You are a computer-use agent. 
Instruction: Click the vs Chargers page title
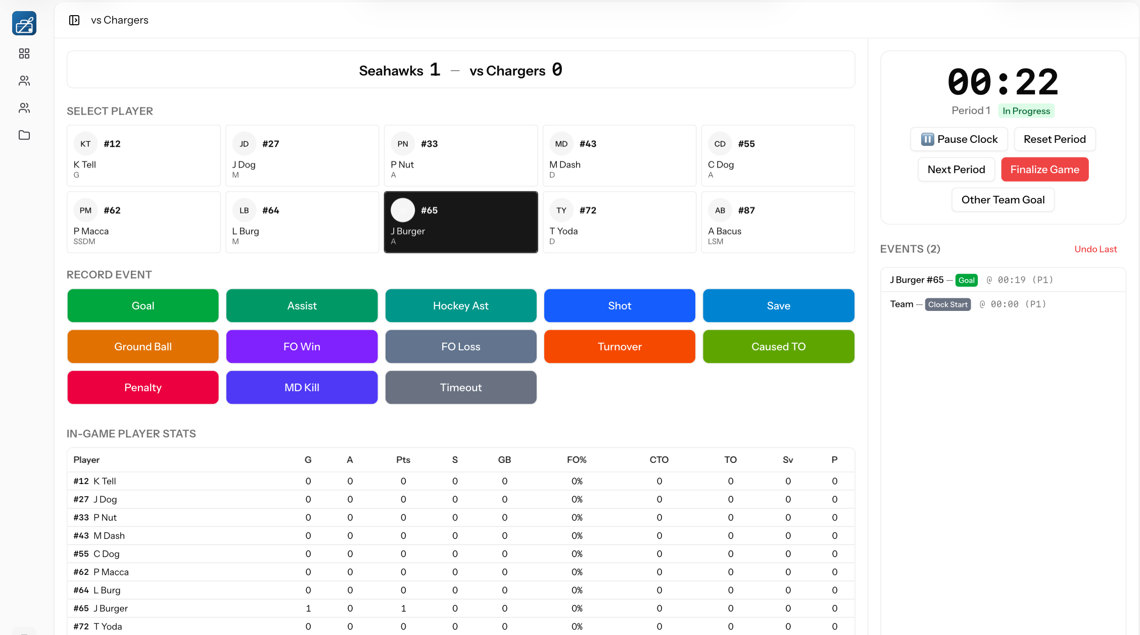pos(119,20)
